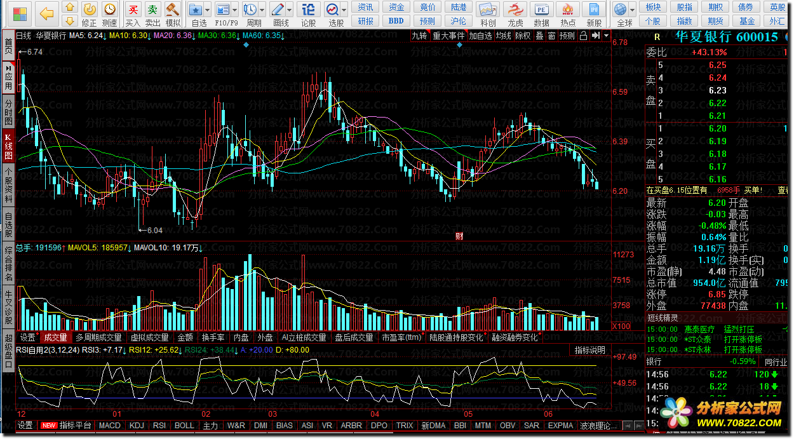This screenshot has width=794, height=439.
Task: Open the chart toolbar dropdown triangle
Action: pyautogui.click(x=607, y=36)
